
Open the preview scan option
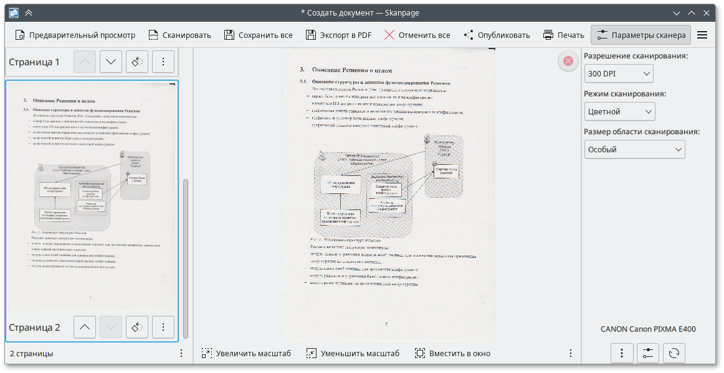click(75, 35)
